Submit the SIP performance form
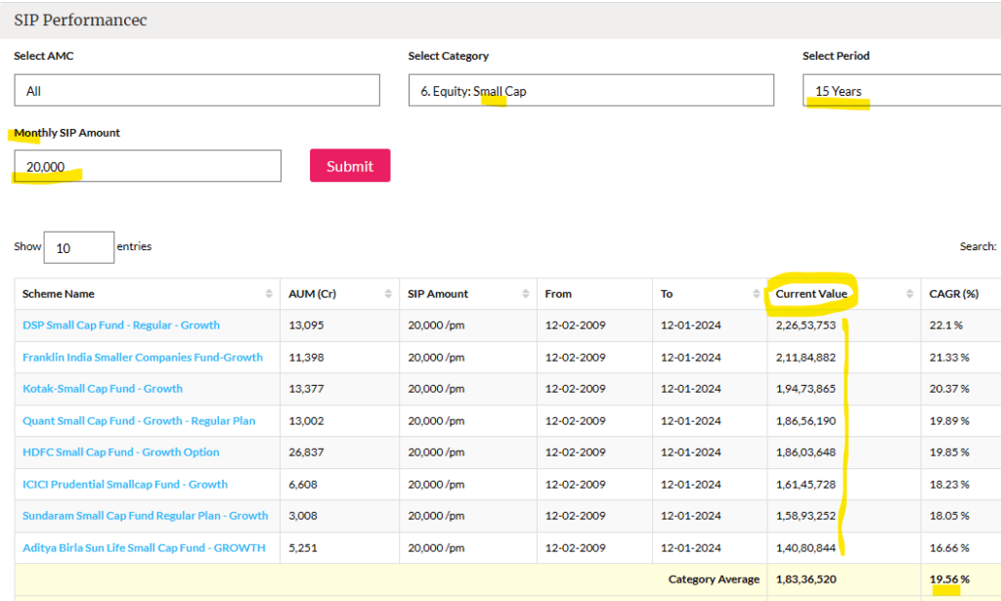This screenshot has width=1001, height=601. 350,166
